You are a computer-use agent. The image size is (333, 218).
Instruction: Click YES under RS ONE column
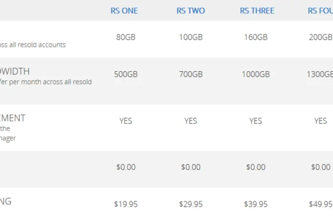tap(125, 121)
